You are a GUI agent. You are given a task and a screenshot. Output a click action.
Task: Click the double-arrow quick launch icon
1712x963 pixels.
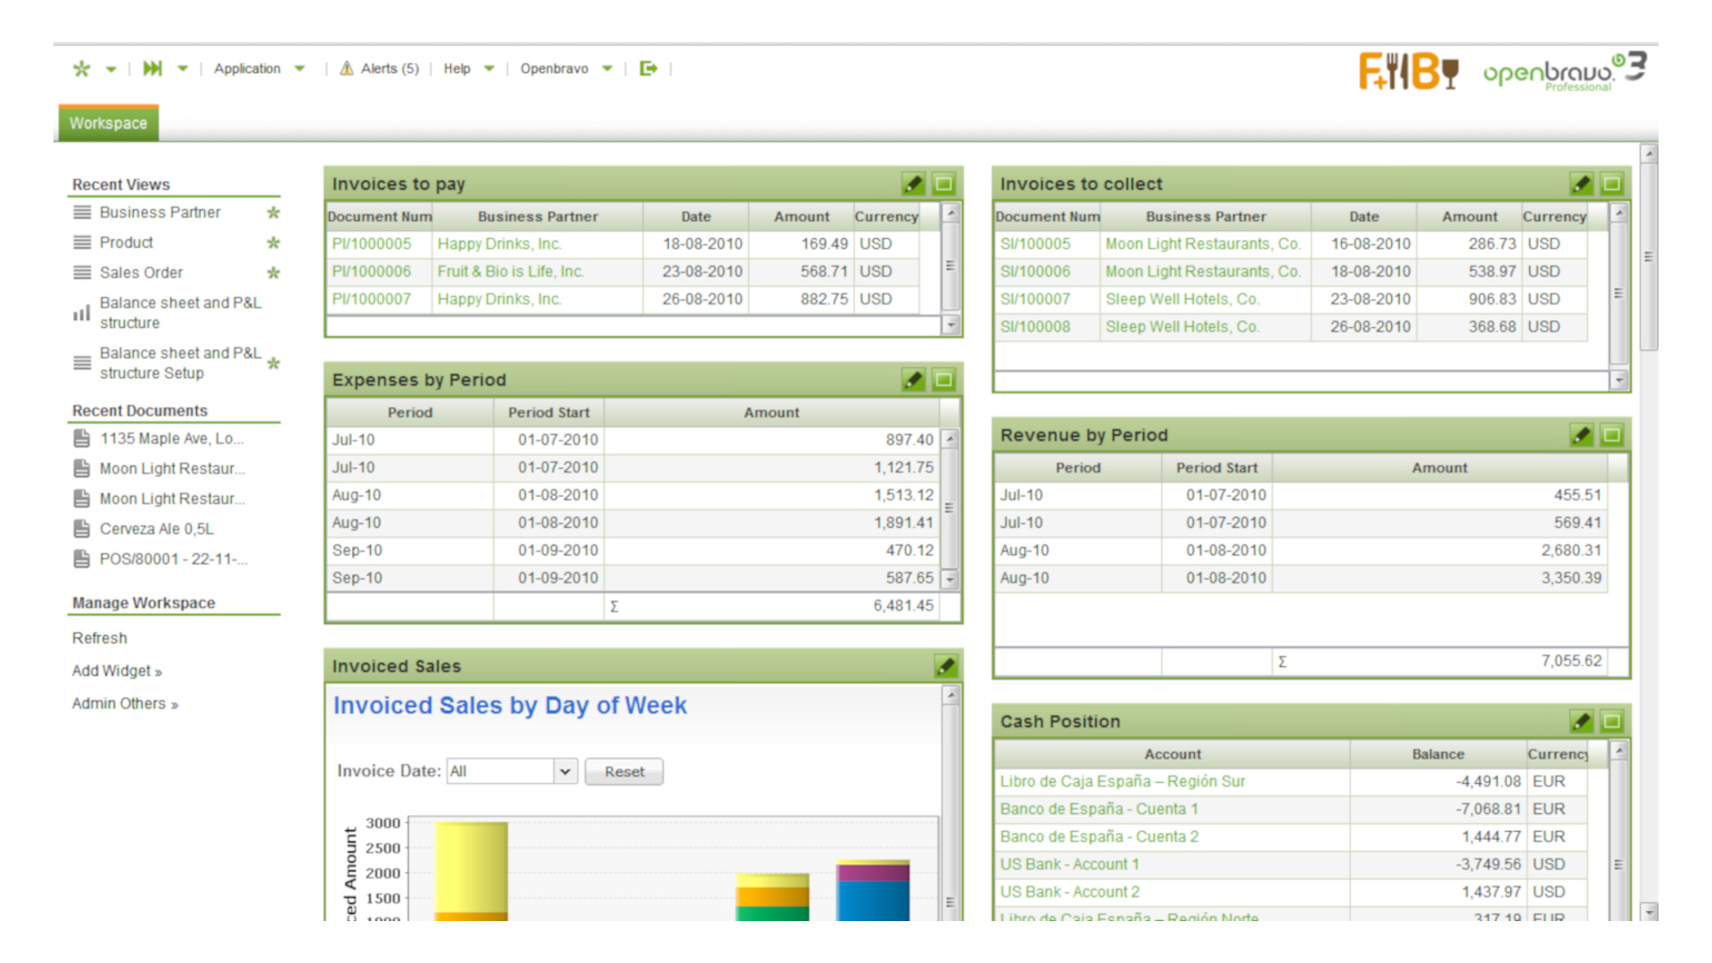click(152, 68)
